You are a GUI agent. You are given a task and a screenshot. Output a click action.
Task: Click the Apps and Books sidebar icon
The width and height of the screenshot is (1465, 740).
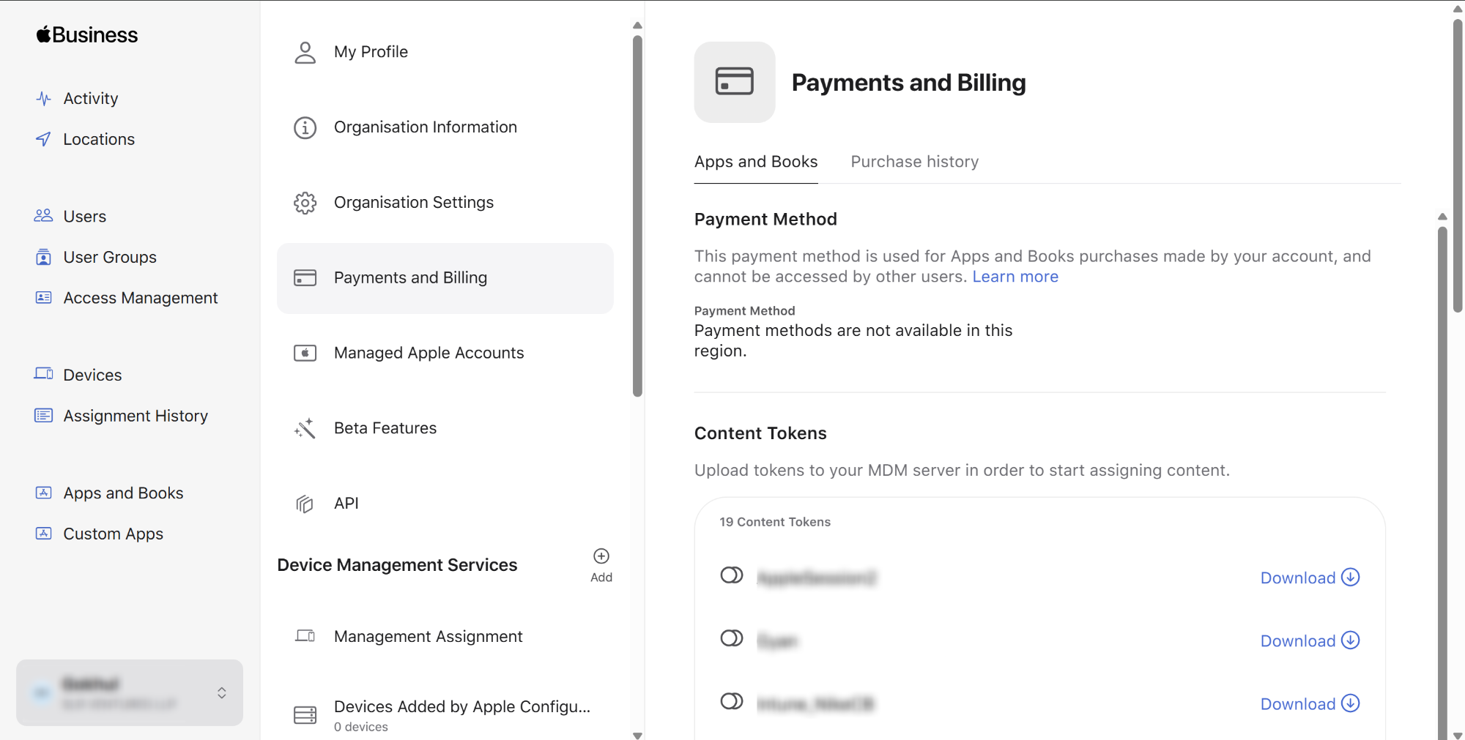pos(44,493)
